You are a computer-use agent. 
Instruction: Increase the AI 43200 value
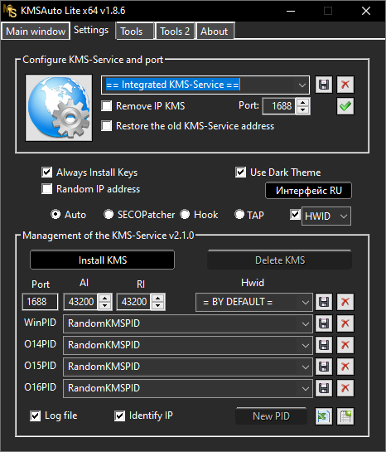click(x=104, y=299)
